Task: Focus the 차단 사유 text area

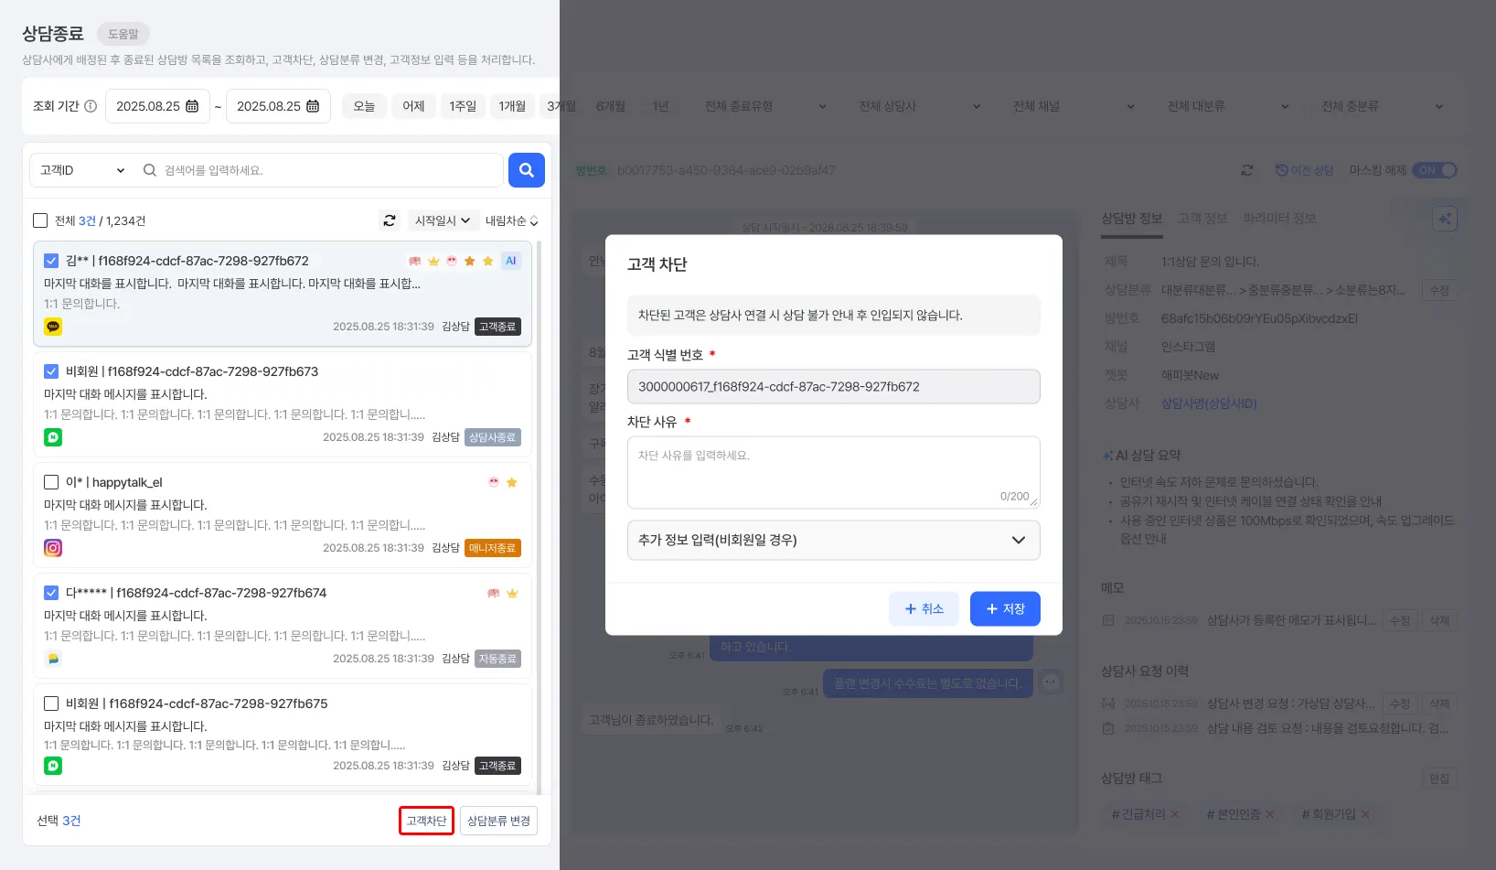Action: point(834,472)
